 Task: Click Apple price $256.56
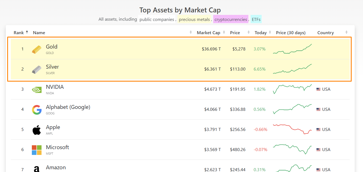pos(238,130)
